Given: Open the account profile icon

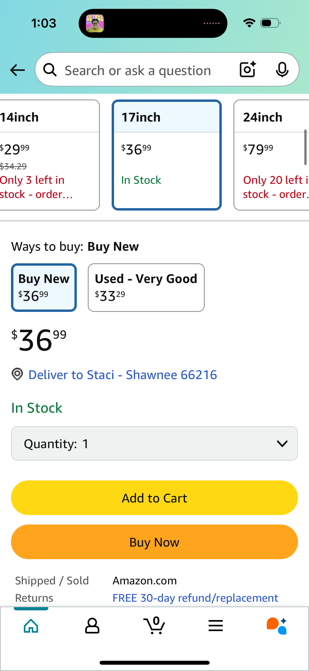Looking at the screenshot, I should point(92,626).
